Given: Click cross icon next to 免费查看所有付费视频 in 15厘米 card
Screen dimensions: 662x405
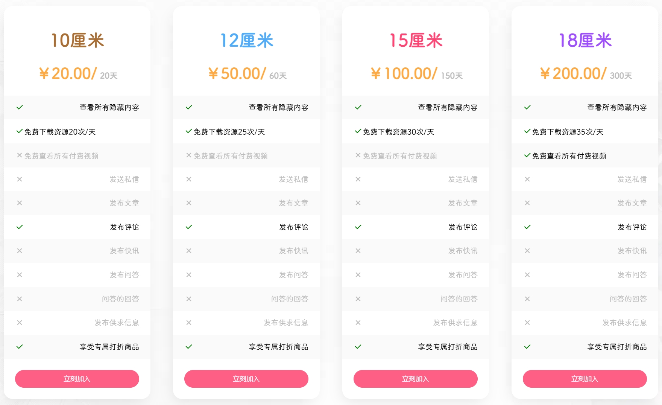Looking at the screenshot, I should click(x=358, y=155).
